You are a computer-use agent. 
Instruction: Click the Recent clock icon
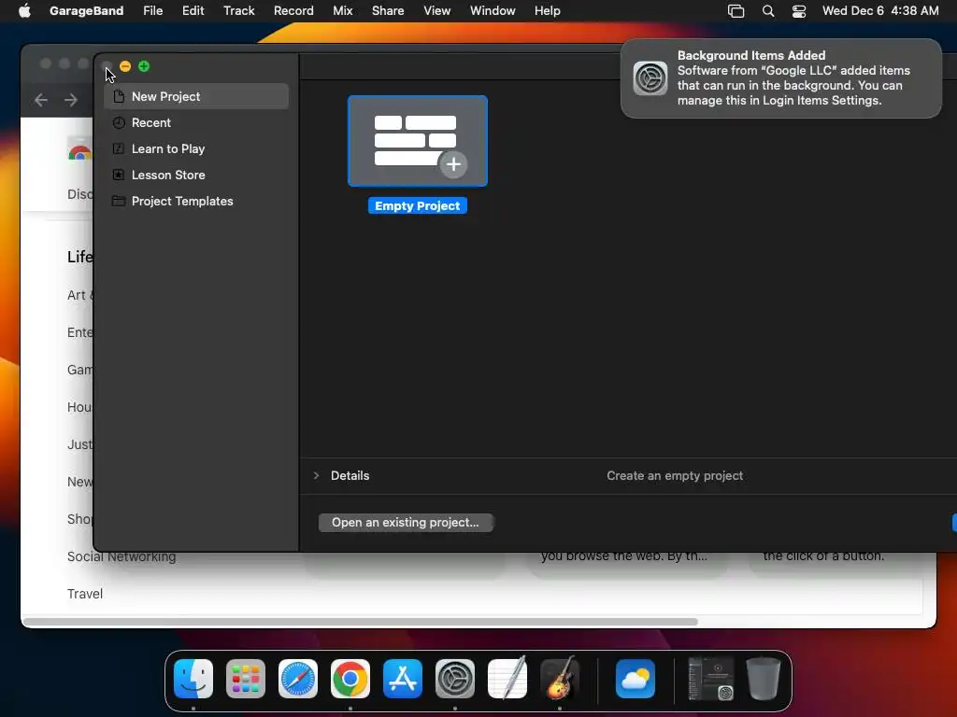pyautogui.click(x=119, y=122)
